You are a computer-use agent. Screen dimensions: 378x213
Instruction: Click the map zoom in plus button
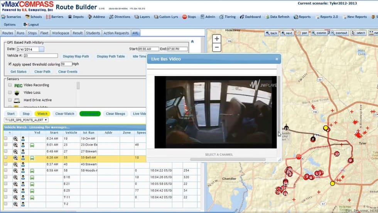pos(217,39)
